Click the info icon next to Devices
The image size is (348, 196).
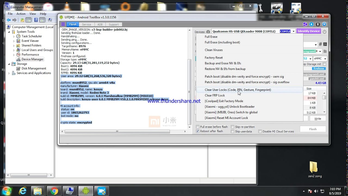[208, 32]
